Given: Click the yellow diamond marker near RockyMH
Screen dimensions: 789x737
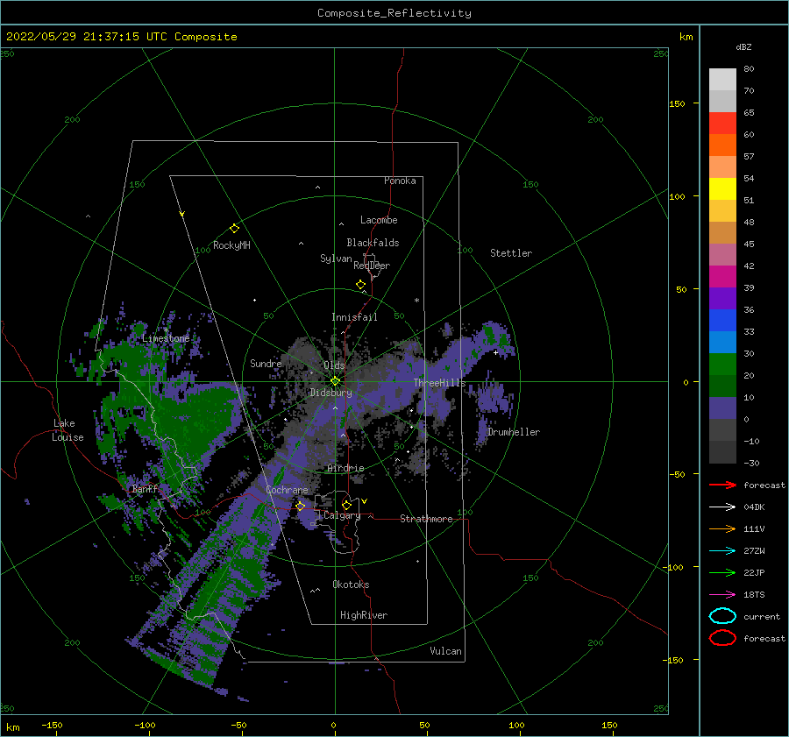Looking at the screenshot, I should click(234, 229).
